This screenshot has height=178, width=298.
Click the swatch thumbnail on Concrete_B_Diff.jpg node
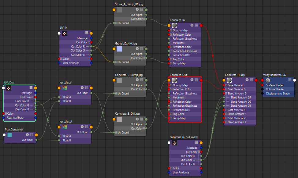tap(119, 119)
